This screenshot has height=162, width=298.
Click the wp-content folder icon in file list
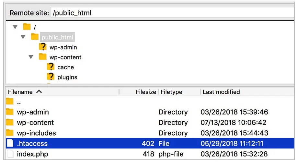coord(9,122)
